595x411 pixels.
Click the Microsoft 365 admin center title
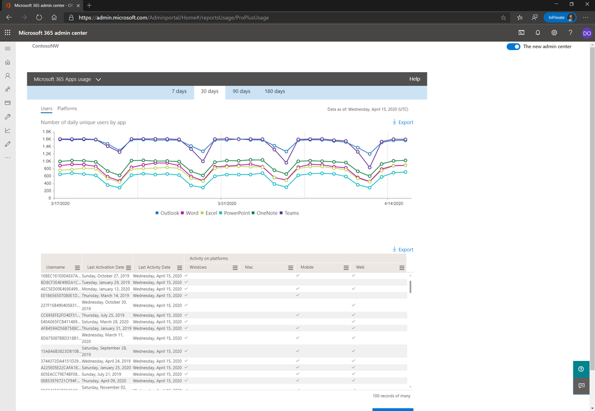[x=52, y=33]
